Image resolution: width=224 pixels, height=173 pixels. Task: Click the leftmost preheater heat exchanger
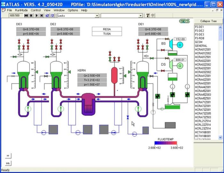pos(157,96)
